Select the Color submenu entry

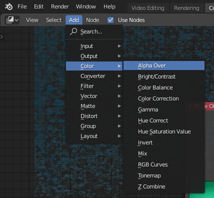click(x=94, y=66)
